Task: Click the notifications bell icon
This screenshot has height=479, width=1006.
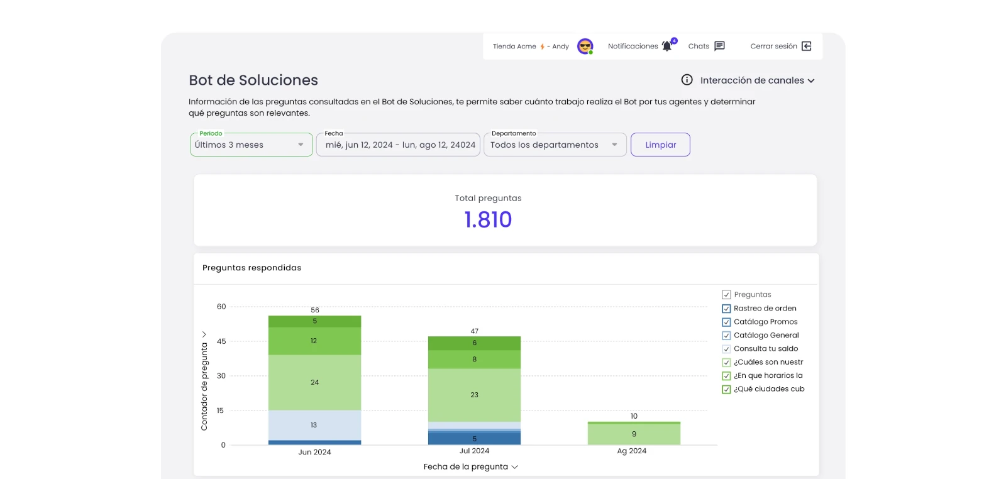Action: (x=667, y=46)
